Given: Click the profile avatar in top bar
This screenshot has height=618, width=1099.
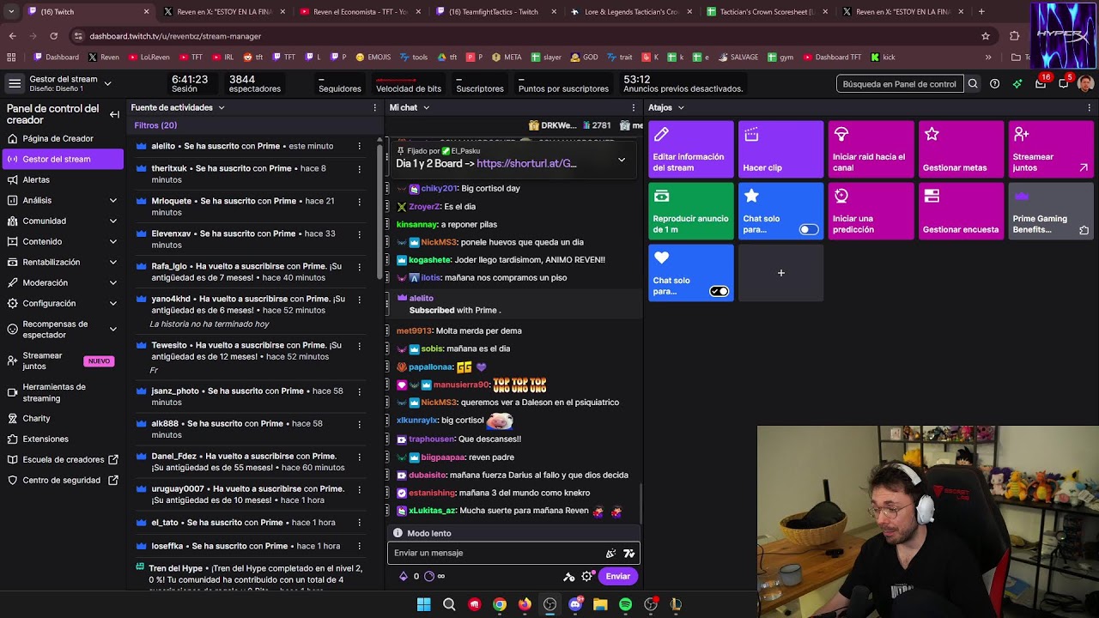Looking at the screenshot, I should [1085, 84].
